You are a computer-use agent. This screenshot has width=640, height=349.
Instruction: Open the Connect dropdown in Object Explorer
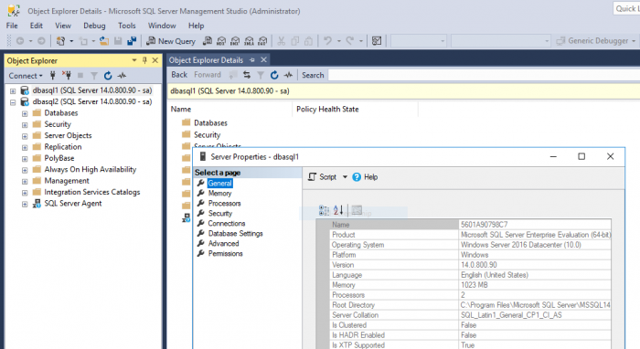[x=26, y=76]
